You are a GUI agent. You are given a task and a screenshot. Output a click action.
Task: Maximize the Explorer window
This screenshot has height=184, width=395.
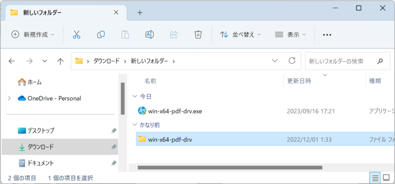358,8
